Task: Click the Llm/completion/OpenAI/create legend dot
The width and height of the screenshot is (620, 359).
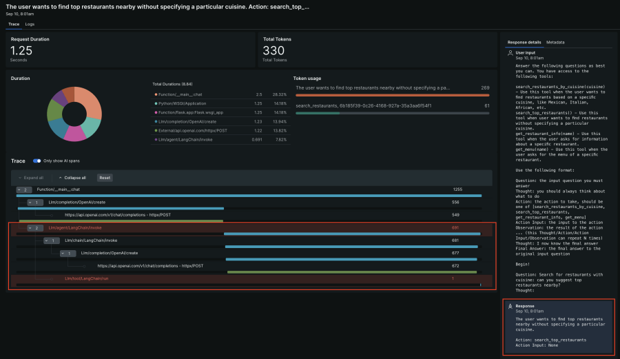Action: pos(155,121)
